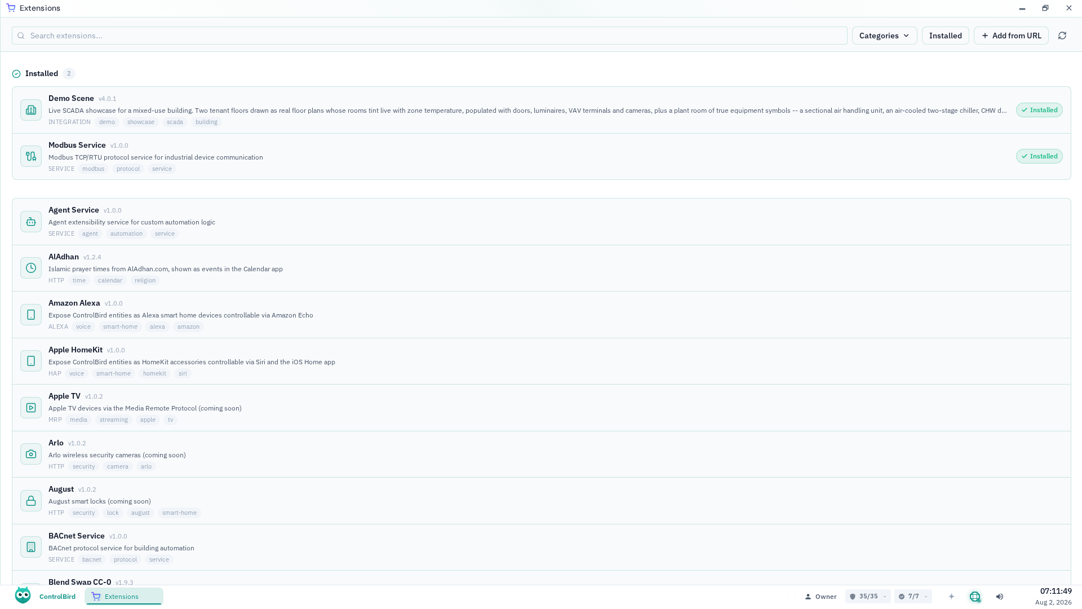Click the Extensions cart icon in title bar
The height and width of the screenshot is (609, 1082).
11,8
